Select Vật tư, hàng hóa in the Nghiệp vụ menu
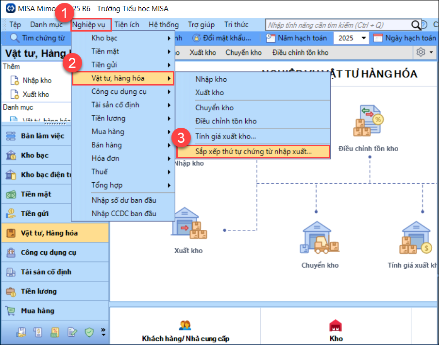 (123, 78)
